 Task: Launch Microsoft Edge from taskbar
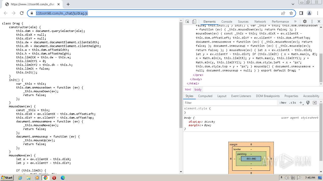click(x=63, y=178)
